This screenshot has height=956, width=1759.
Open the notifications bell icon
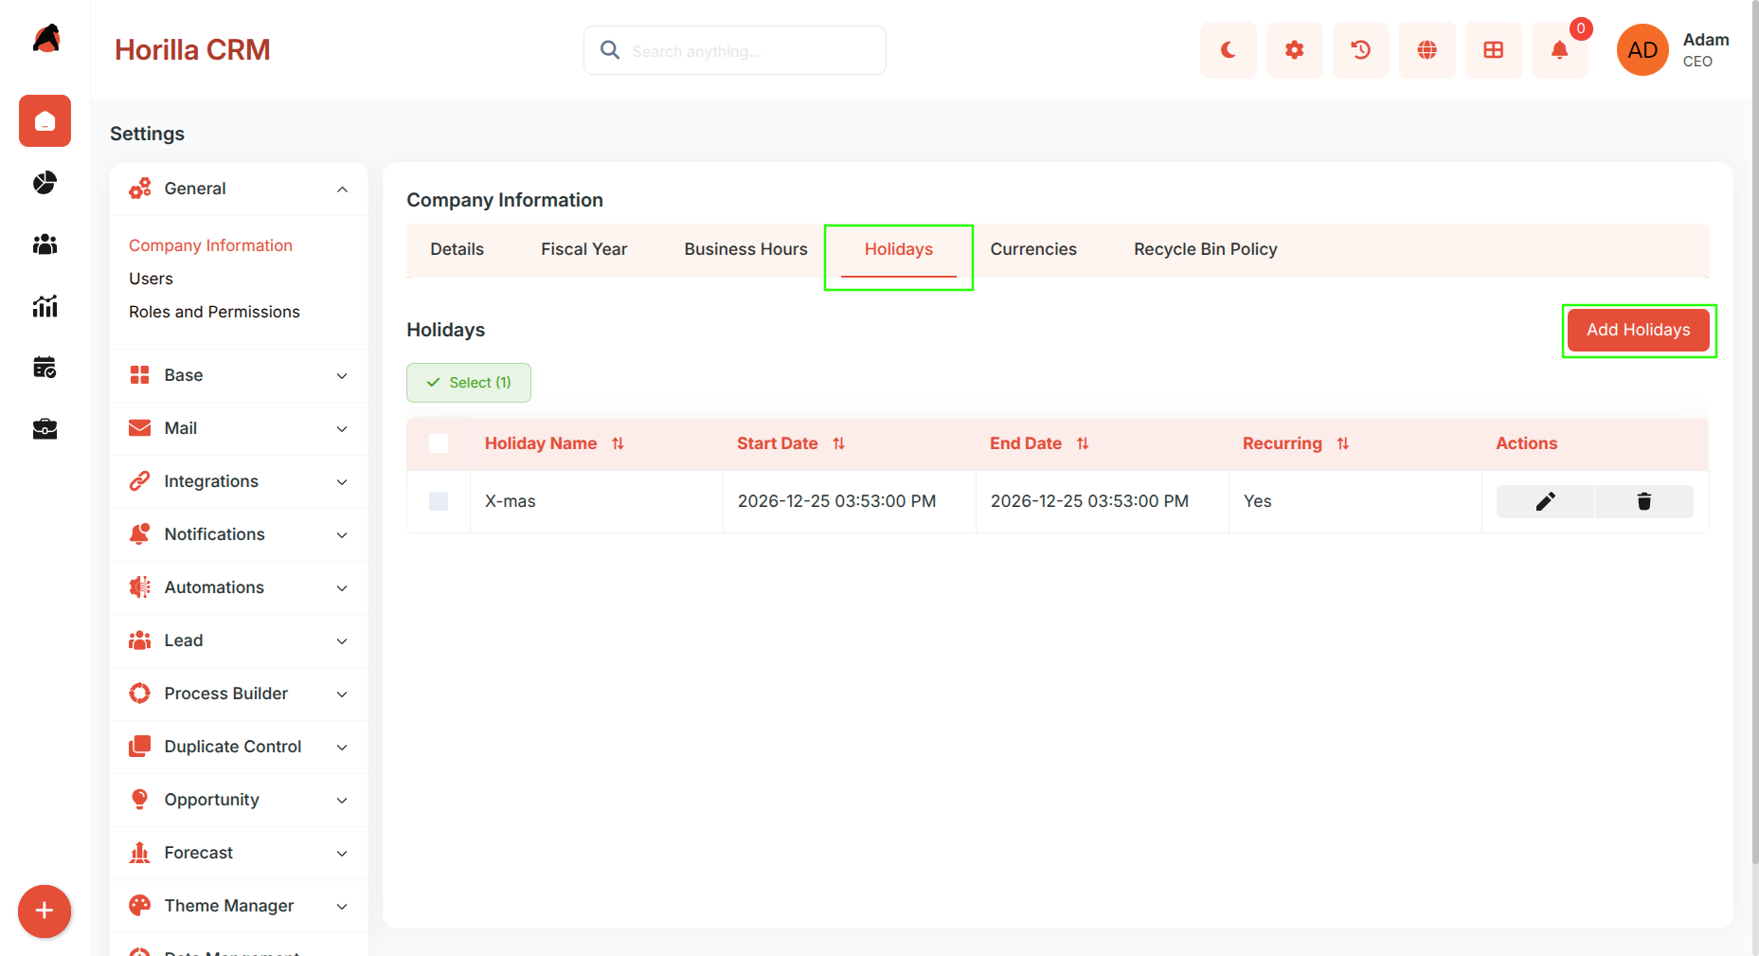point(1560,50)
